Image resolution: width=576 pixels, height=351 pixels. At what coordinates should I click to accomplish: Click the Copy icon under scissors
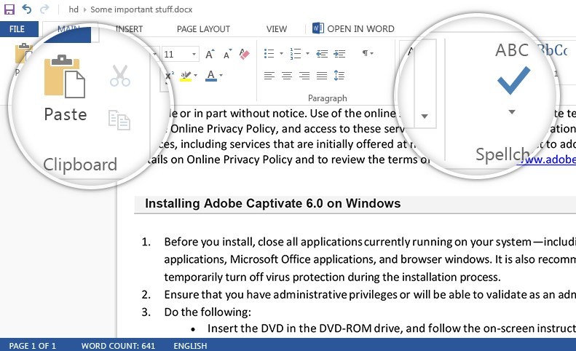119,120
